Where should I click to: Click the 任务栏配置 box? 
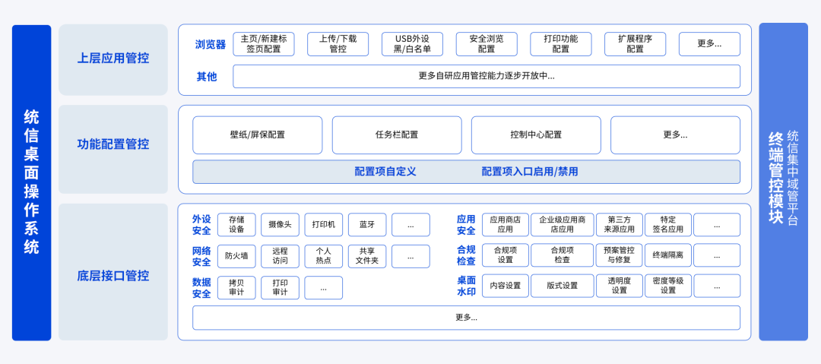click(x=397, y=135)
